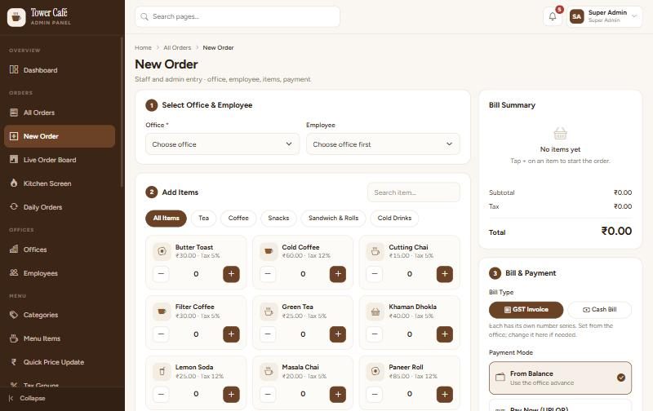Decrease Paneer Roll quantity
This screenshot has height=411, width=653.
tap(375, 394)
